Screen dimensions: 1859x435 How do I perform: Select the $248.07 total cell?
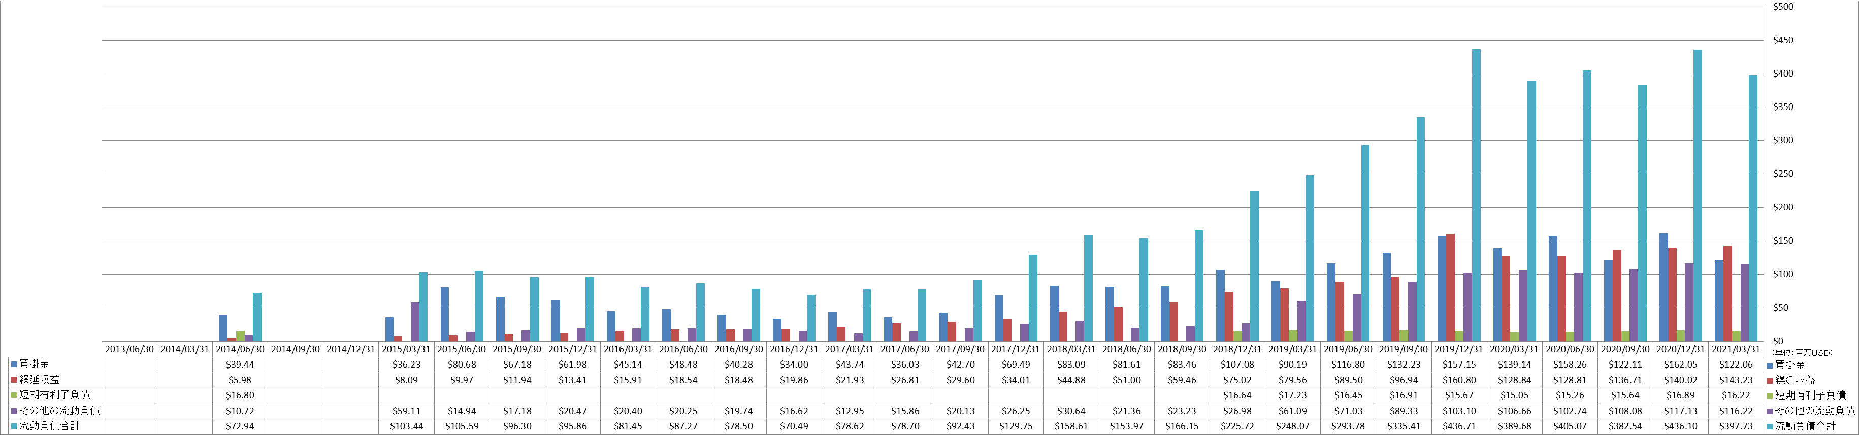1292,426
